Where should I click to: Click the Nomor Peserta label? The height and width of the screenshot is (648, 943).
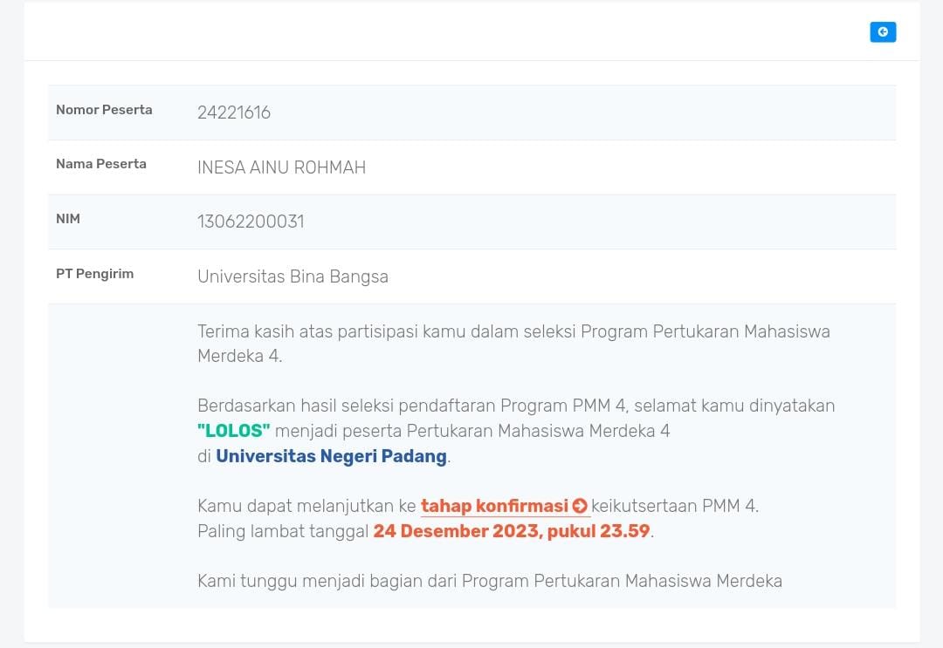pos(104,110)
